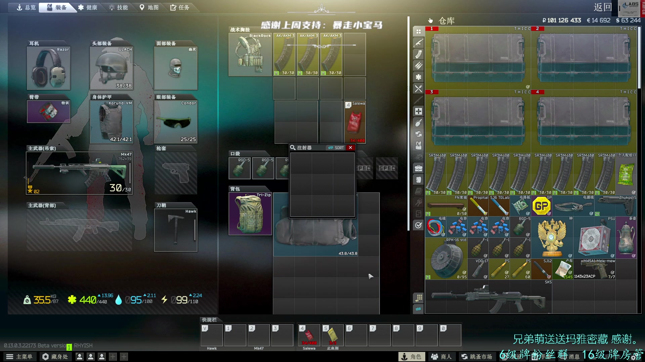Select the Condor glasses item
The height and width of the screenshot is (362, 645).
pyautogui.click(x=176, y=122)
